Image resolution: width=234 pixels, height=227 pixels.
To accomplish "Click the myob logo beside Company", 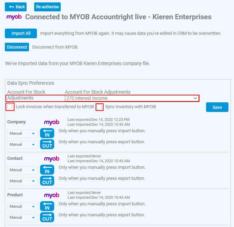I will pos(52,122).
